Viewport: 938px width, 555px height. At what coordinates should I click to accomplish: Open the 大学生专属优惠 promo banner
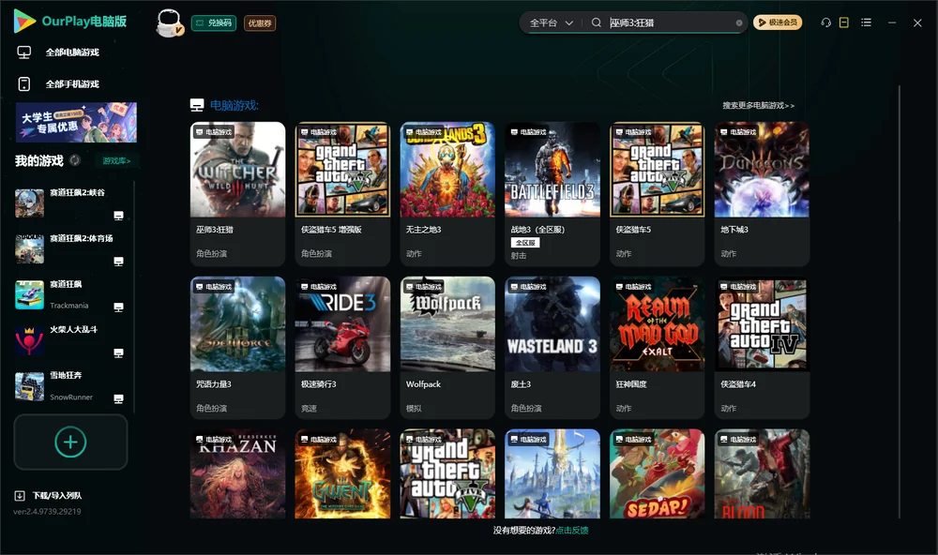coord(77,122)
